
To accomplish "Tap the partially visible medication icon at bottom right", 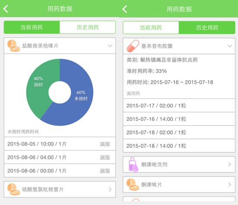I will [135, 200].
